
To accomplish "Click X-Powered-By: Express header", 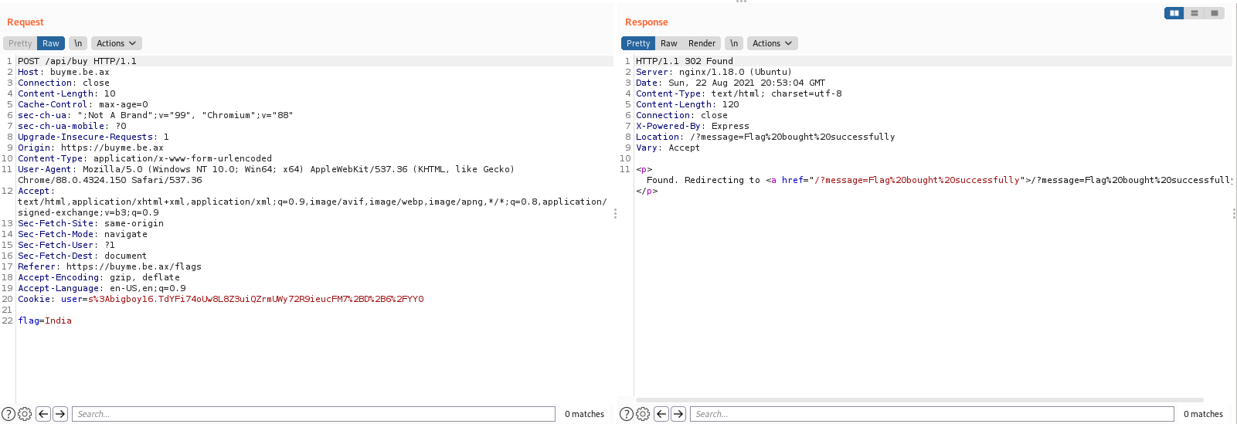I will point(693,126).
